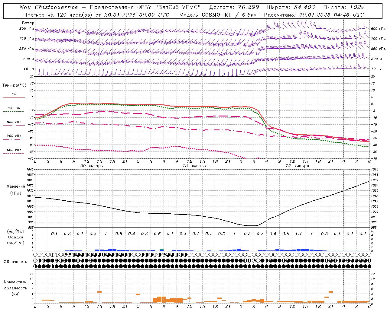Click 'Прогноз на 120 часа(ов)' forecast text
The width and height of the screenshot is (387, 309).
pyautogui.click(x=58, y=15)
